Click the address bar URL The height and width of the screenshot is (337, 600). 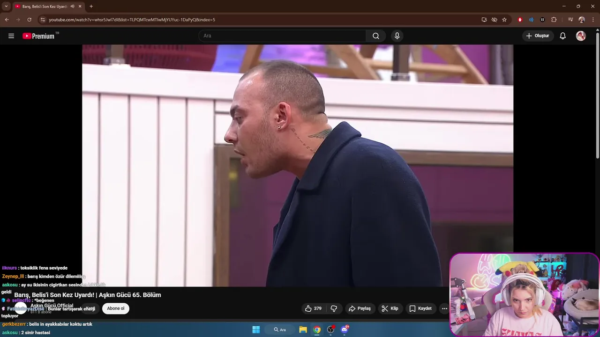click(132, 20)
